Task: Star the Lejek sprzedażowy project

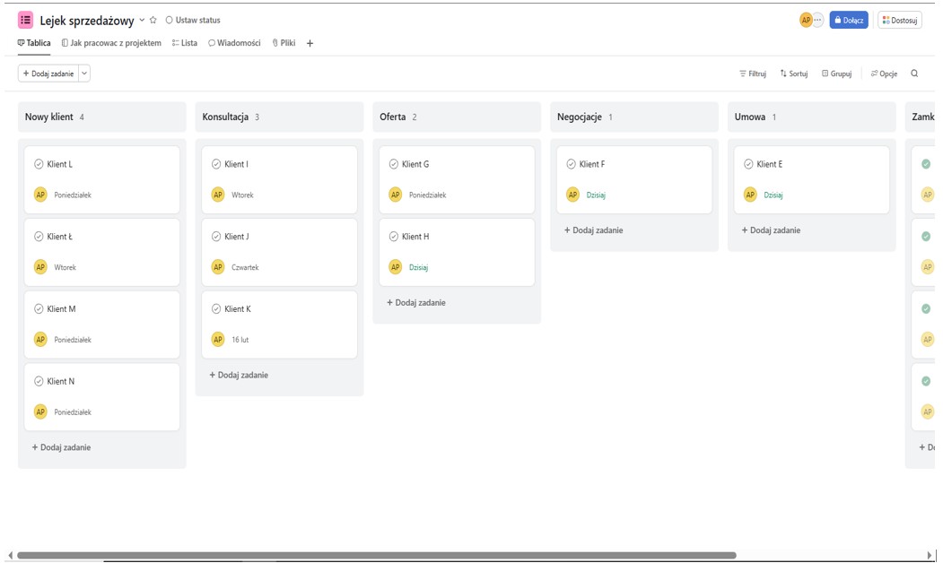Action: point(153,20)
